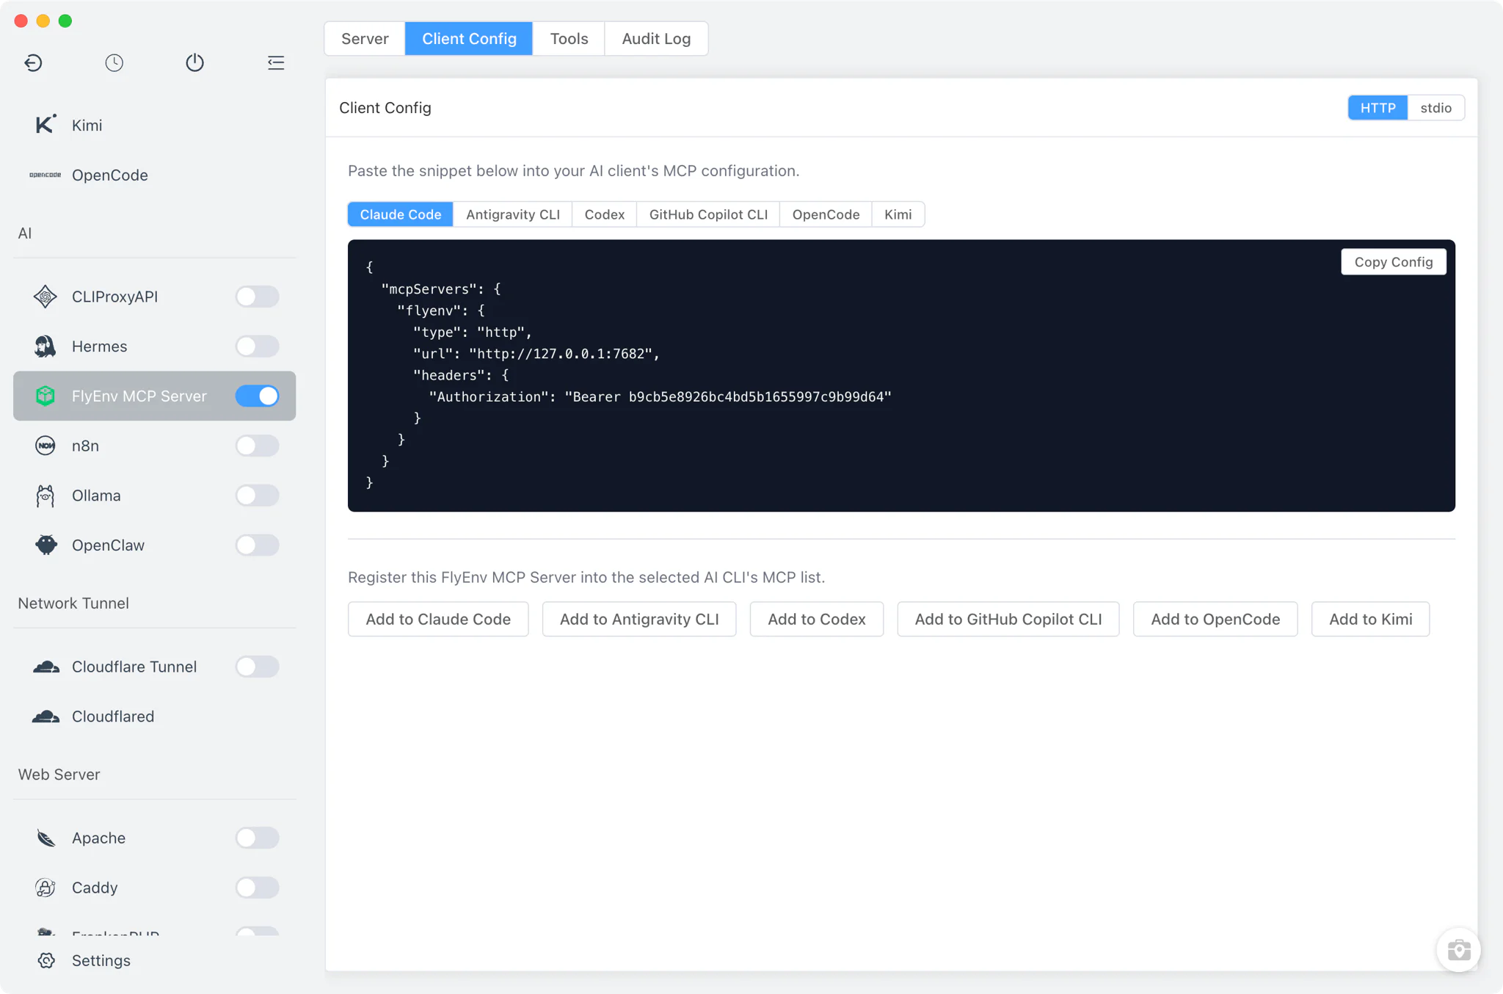Click the Cloudflared cloud icon
This screenshot has width=1503, height=994.
tap(46, 717)
